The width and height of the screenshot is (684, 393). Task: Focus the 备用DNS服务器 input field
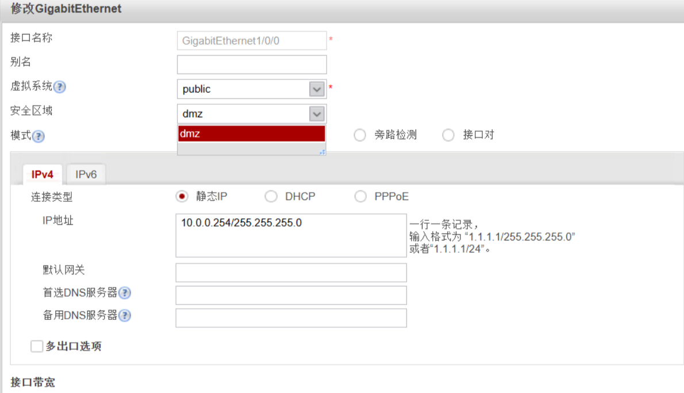click(291, 318)
